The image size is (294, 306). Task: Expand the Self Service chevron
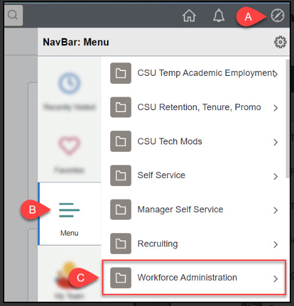pos(276,176)
